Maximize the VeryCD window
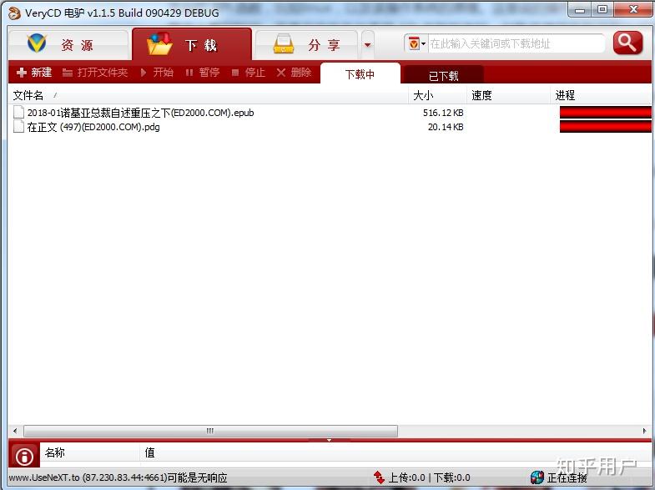The width and height of the screenshot is (655, 490). pyautogui.click(x=602, y=10)
